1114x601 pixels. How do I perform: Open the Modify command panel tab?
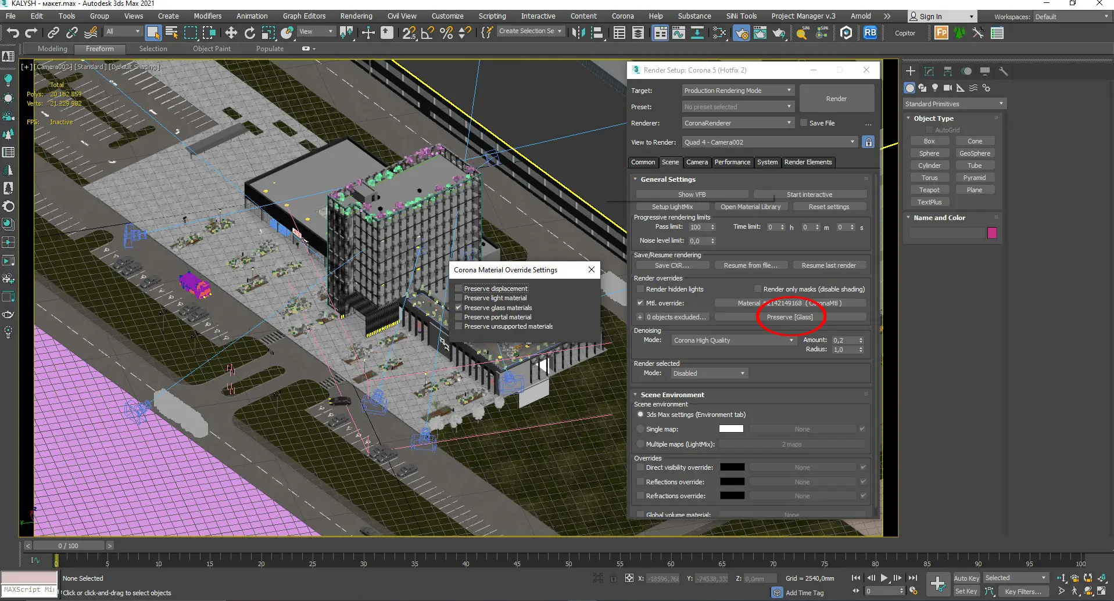point(929,71)
